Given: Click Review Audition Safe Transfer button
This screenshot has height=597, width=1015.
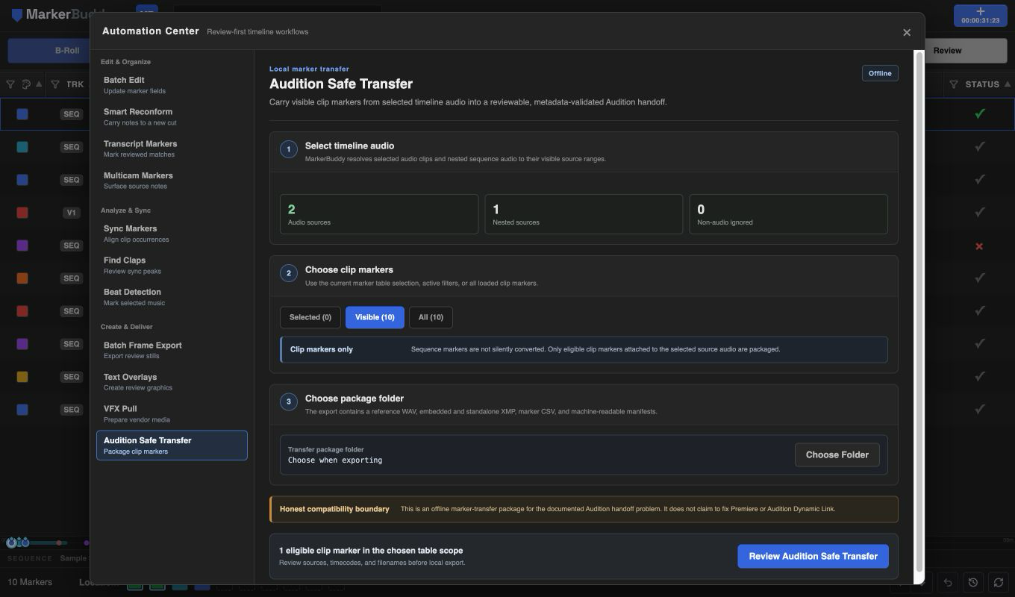Looking at the screenshot, I should tap(813, 556).
